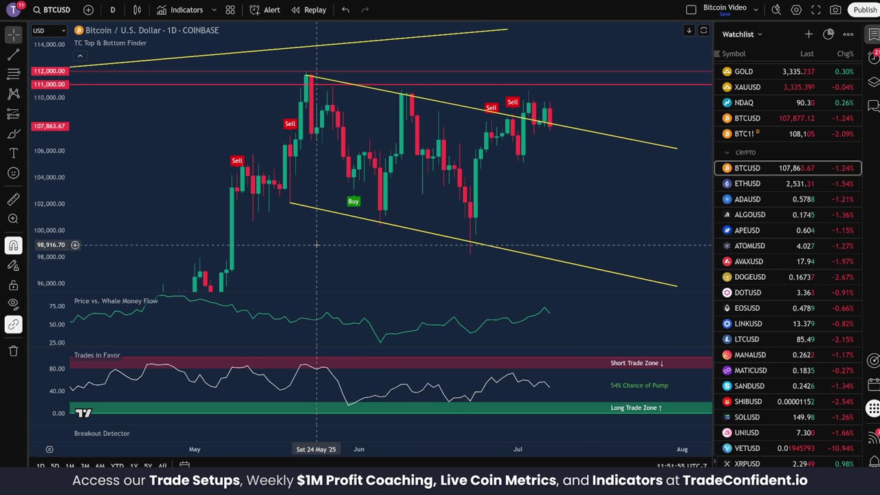Click the compare or add symbol plus icon
880x495 pixels.
pos(88,10)
